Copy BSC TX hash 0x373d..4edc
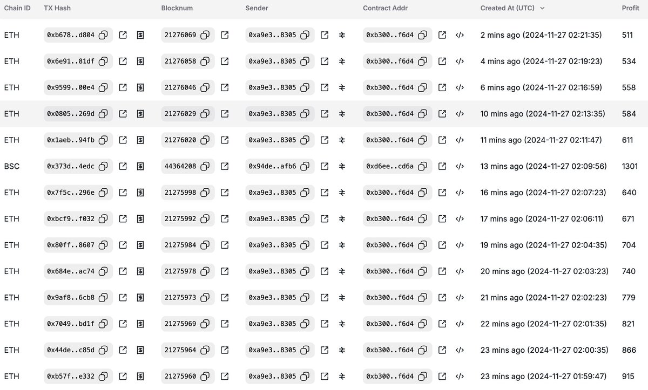648x390 pixels. (x=103, y=166)
